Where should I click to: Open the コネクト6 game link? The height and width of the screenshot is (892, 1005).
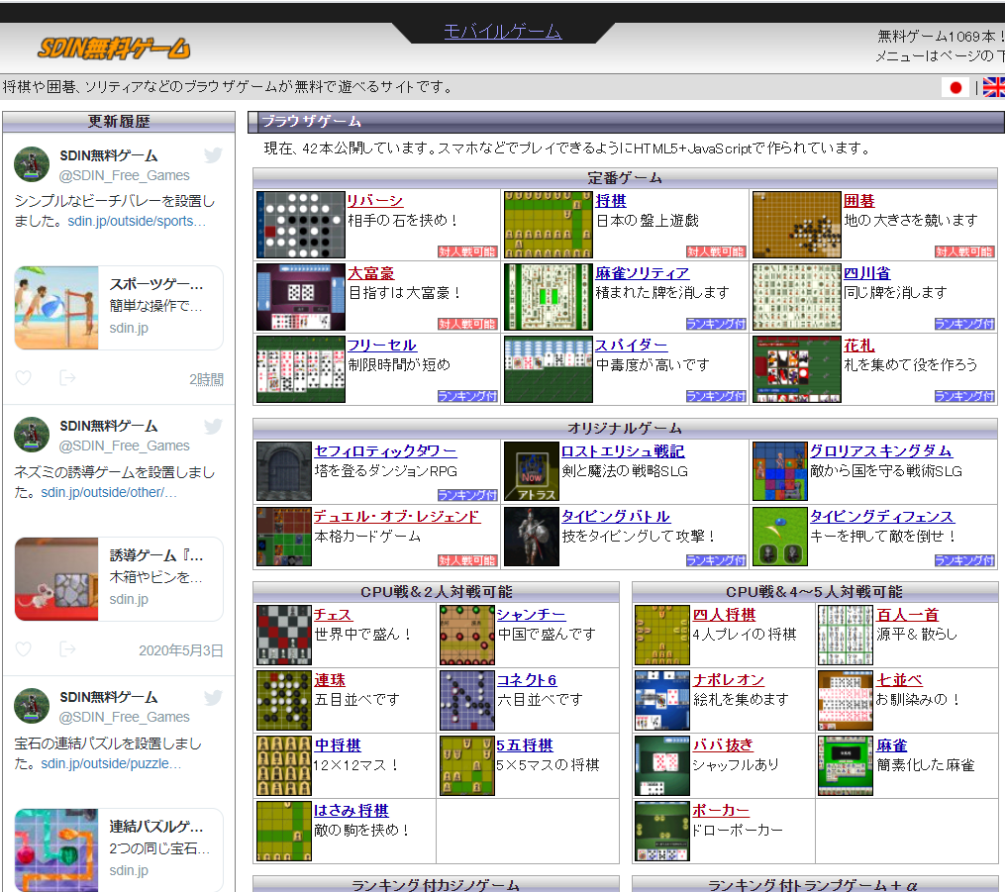(527, 680)
